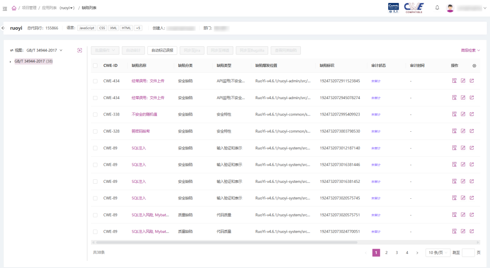Tick the checkbox for the CWE-328 row
The image size is (490, 268).
pyautogui.click(x=95, y=131)
